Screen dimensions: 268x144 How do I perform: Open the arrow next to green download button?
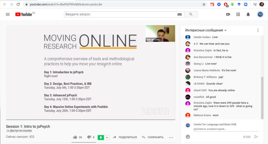point(107,137)
